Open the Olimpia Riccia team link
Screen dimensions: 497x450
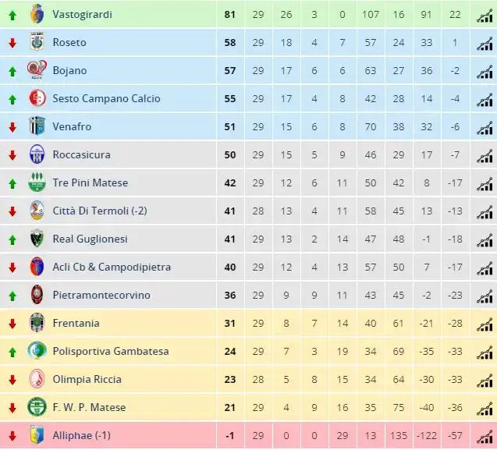(87, 379)
